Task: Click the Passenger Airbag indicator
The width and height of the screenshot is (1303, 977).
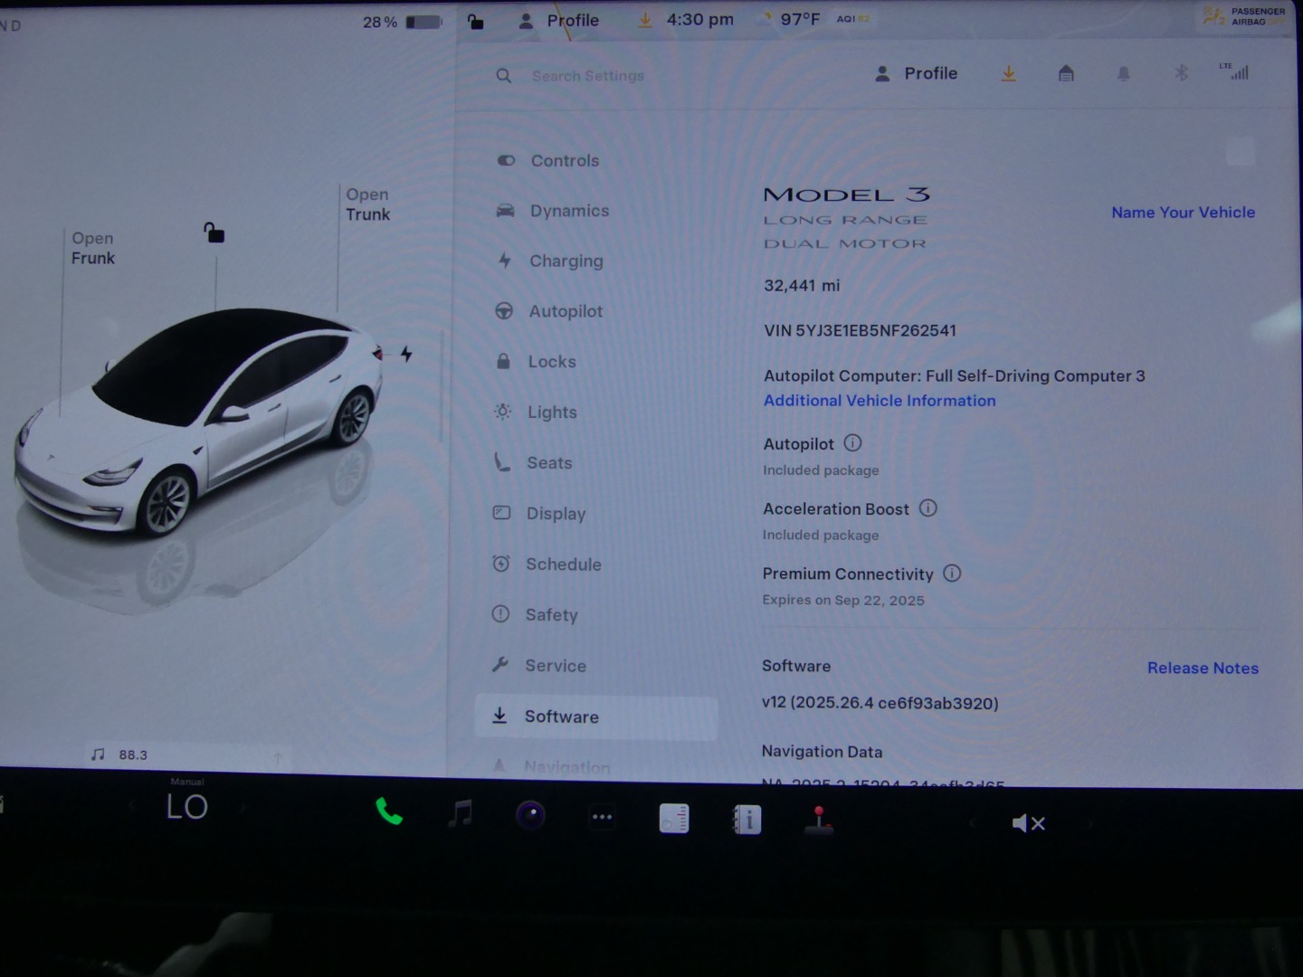Action: (1246, 16)
